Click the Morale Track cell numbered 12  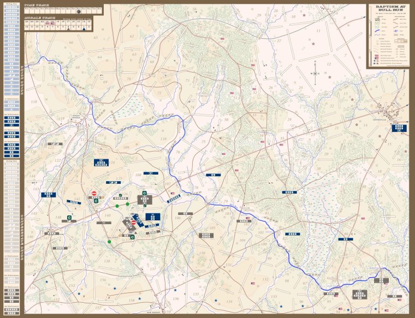click(27, 27)
